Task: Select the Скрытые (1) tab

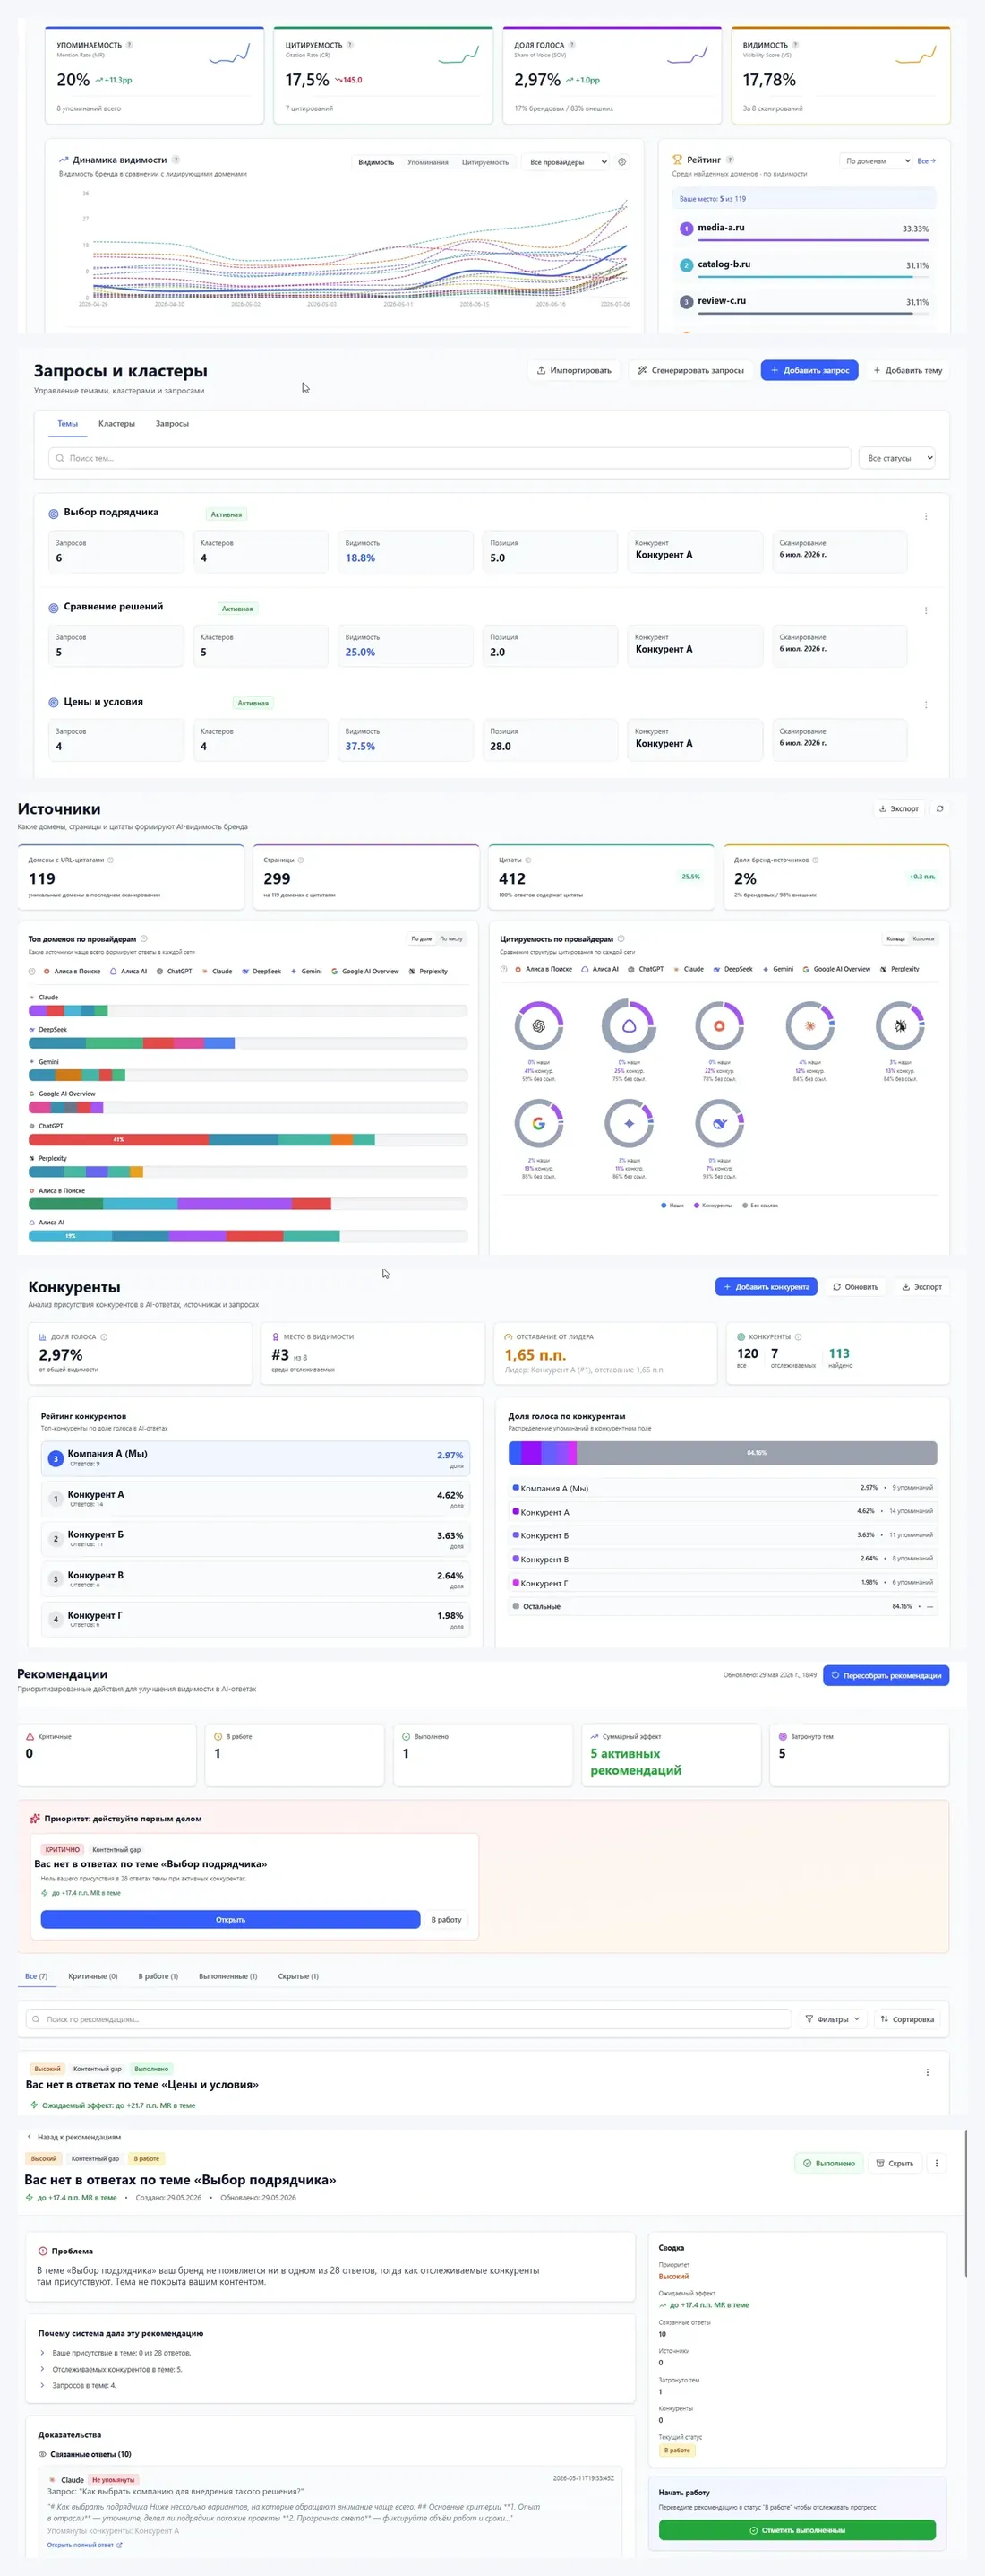Action: click(297, 1976)
